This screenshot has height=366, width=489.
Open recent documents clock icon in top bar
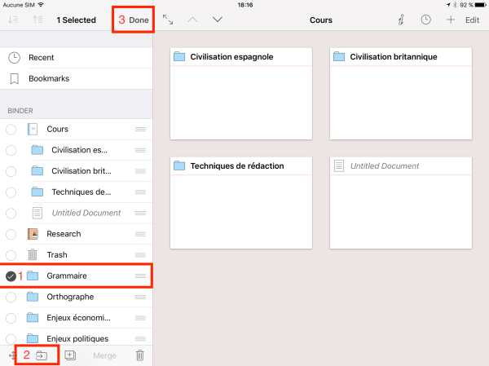tap(426, 20)
